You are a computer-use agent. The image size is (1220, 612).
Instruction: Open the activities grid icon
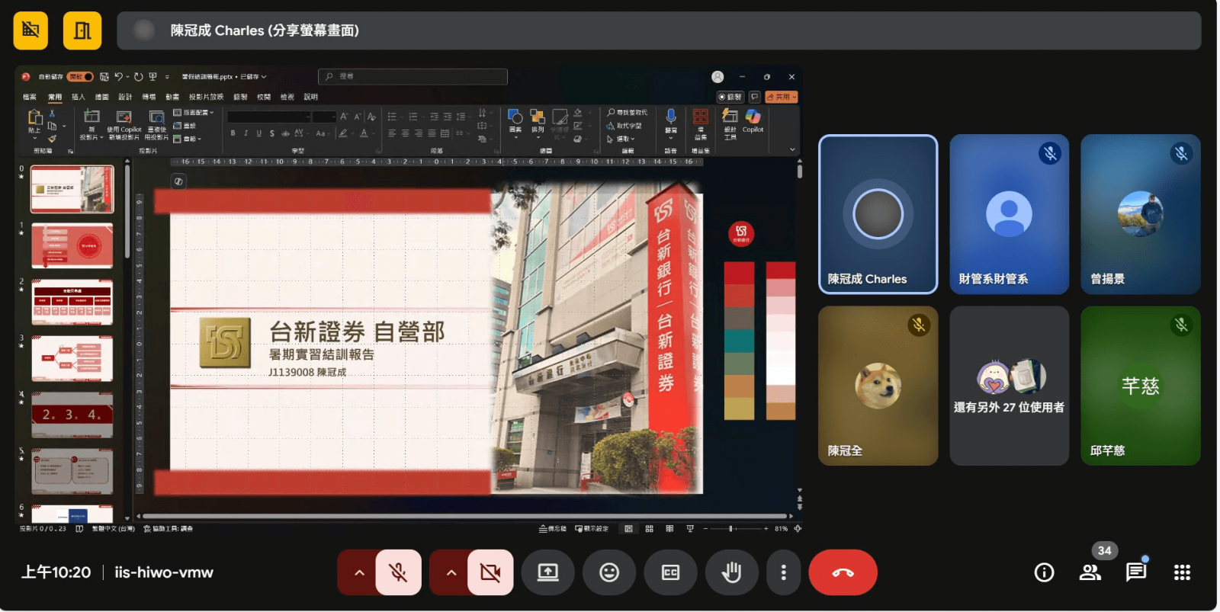[1182, 572]
